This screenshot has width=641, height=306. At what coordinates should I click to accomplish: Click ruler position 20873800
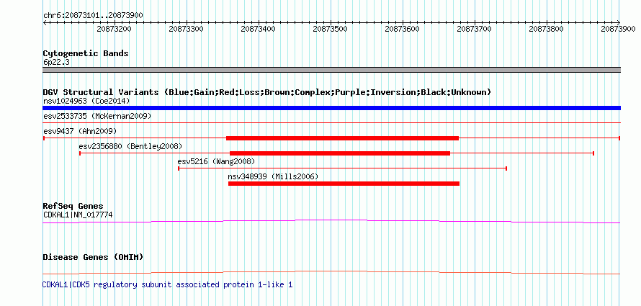[547, 29]
